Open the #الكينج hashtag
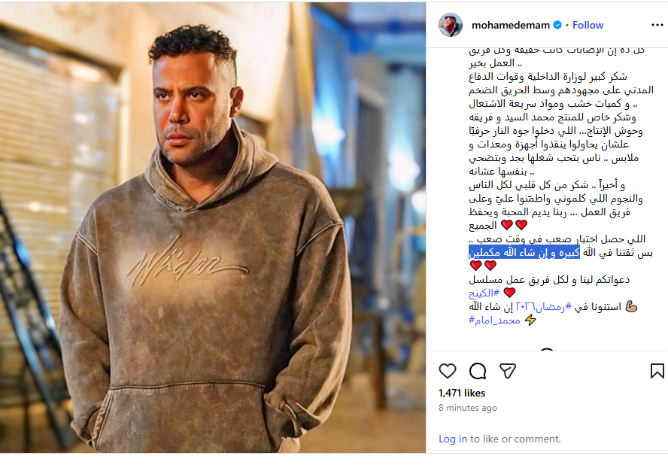 click(484, 293)
